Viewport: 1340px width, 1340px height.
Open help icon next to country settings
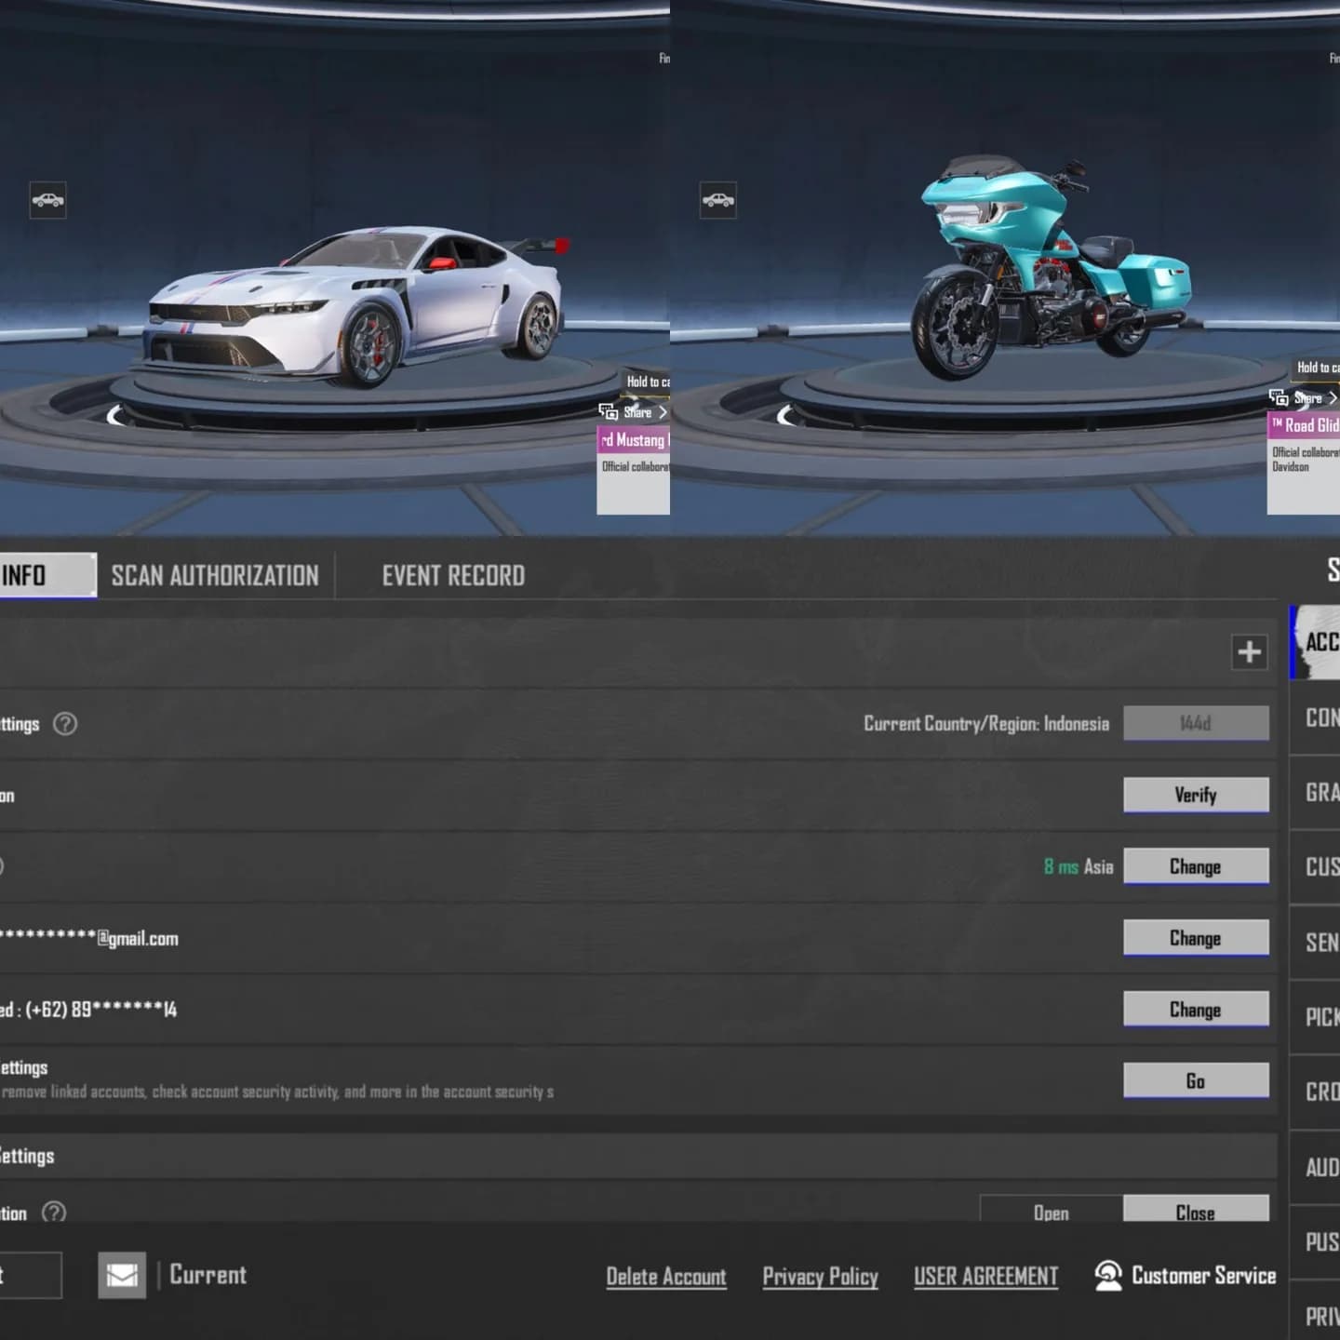(65, 723)
